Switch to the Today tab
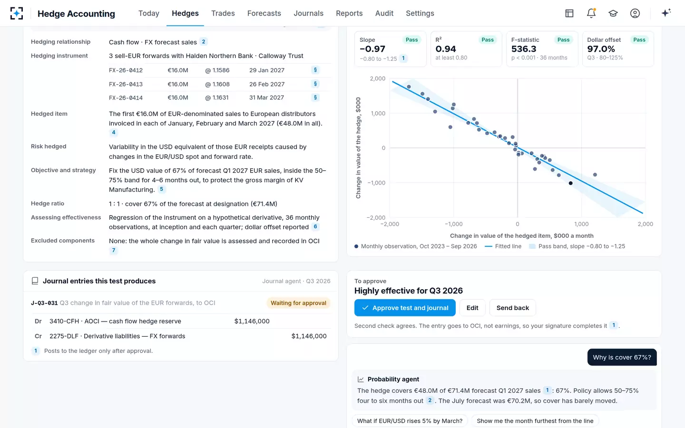Screen dimensions: 685x428 (x=149, y=13)
